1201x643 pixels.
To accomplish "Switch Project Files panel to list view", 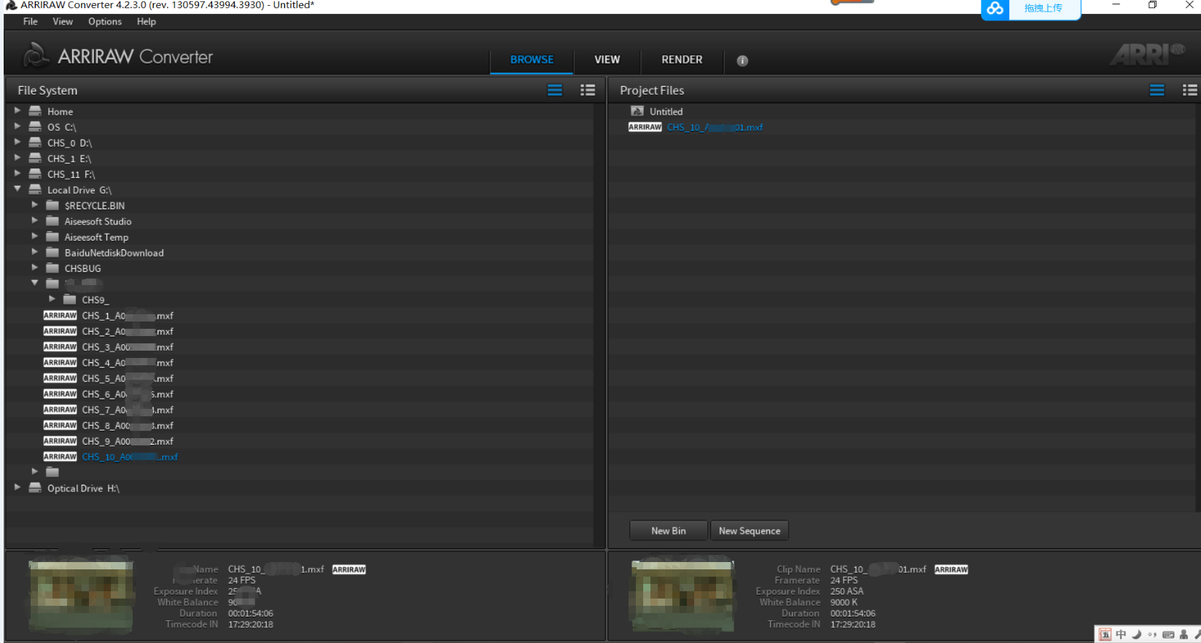I will [x=1157, y=90].
